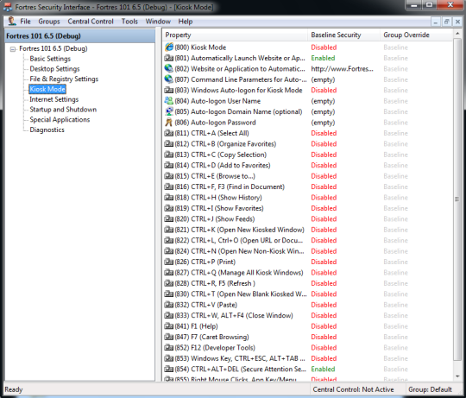Image resolution: width=466 pixels, height=398 pixels.
Task: Open the Tools menu
Action: point(129,22)
